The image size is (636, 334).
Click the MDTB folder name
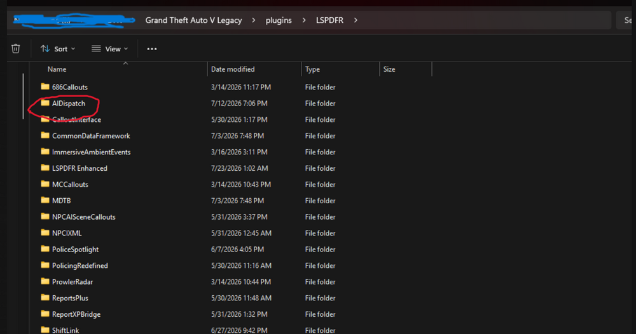[61, 201]
